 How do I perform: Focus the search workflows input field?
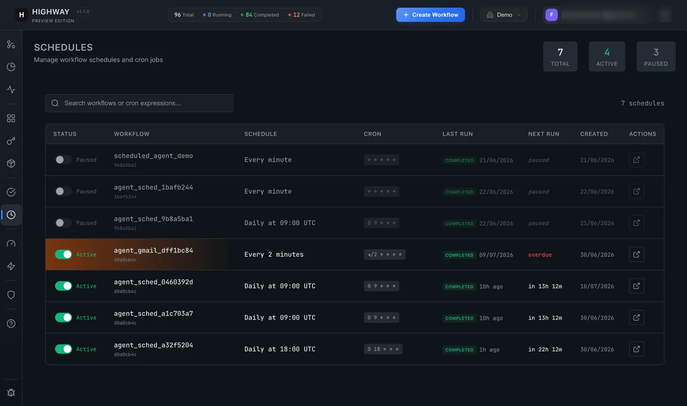(x=139, y=103)
